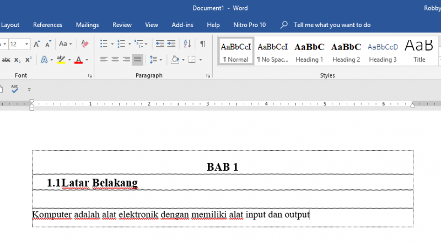The image size is (441, 245).
Task: Expand highlight color dropdown arrow
Action: tap(69, 60)
